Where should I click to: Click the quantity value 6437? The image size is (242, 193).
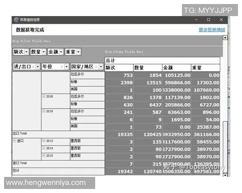(155, 105)
